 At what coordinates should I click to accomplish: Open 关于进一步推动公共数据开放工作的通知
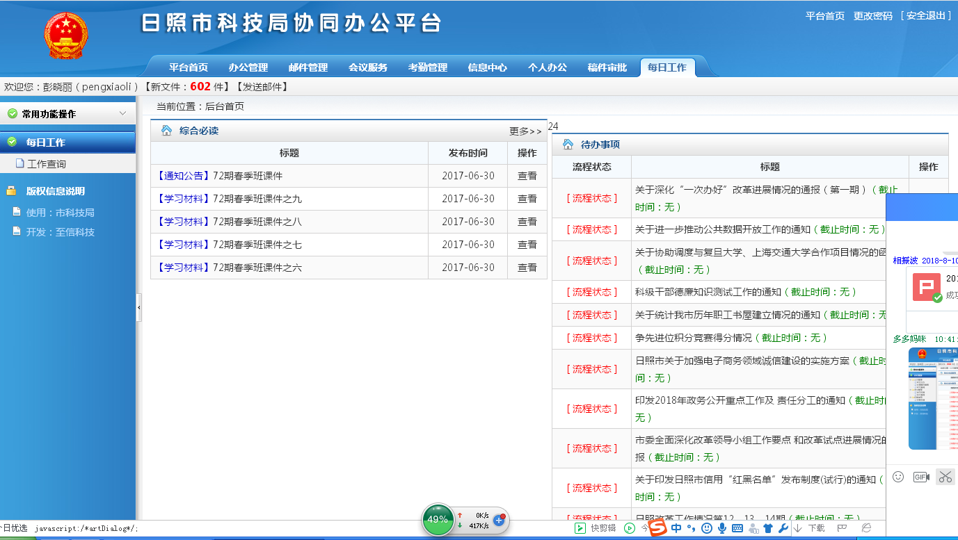[x=723, y=229]
